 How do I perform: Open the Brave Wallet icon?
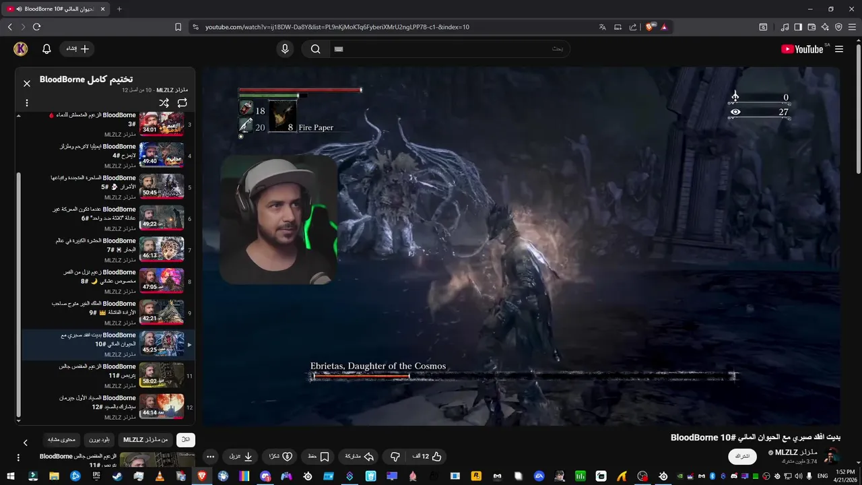(x=811, y=27)
